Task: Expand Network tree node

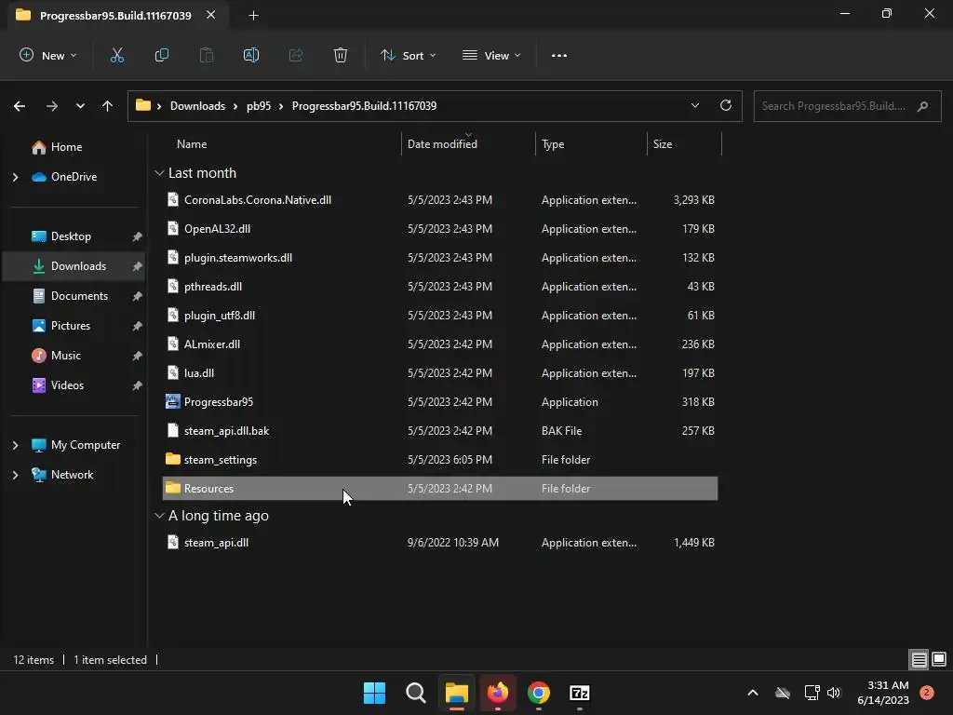Action: [16, 475]
